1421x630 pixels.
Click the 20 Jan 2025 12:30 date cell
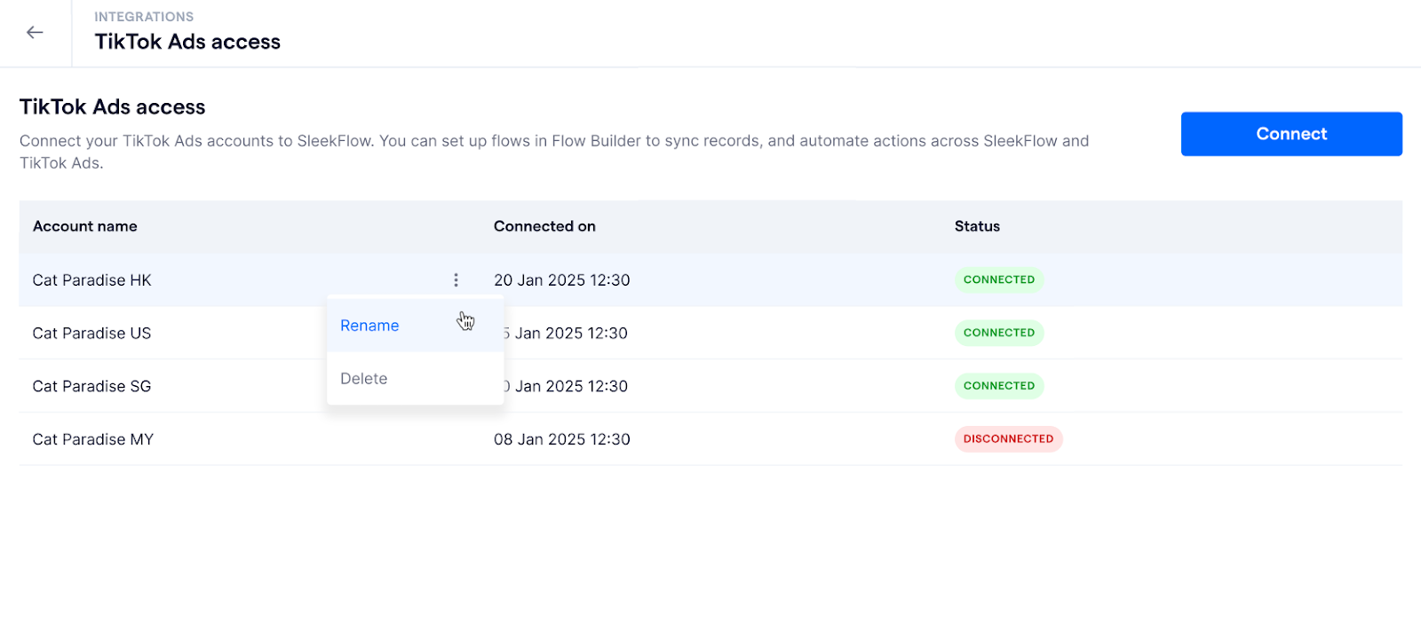pos(562,280)
